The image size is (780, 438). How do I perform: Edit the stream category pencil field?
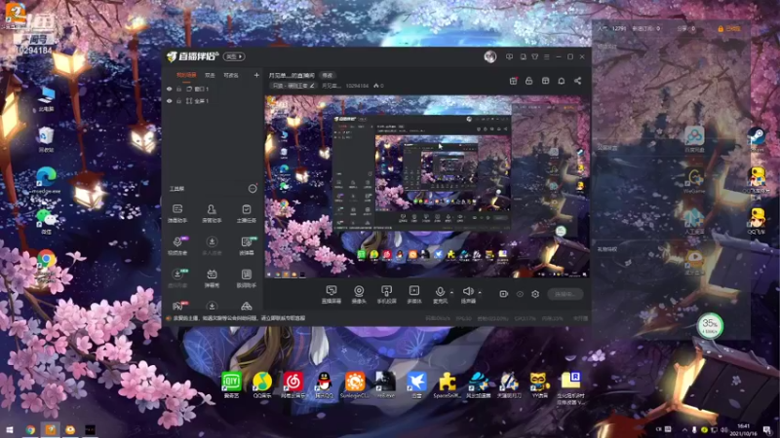(x=293, y=86)
